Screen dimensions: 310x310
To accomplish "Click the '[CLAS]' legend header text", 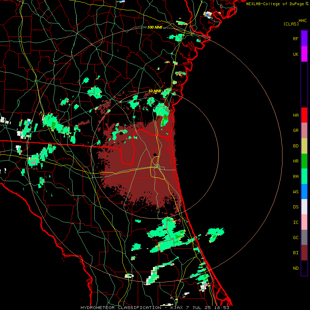I will click(291, 24).
